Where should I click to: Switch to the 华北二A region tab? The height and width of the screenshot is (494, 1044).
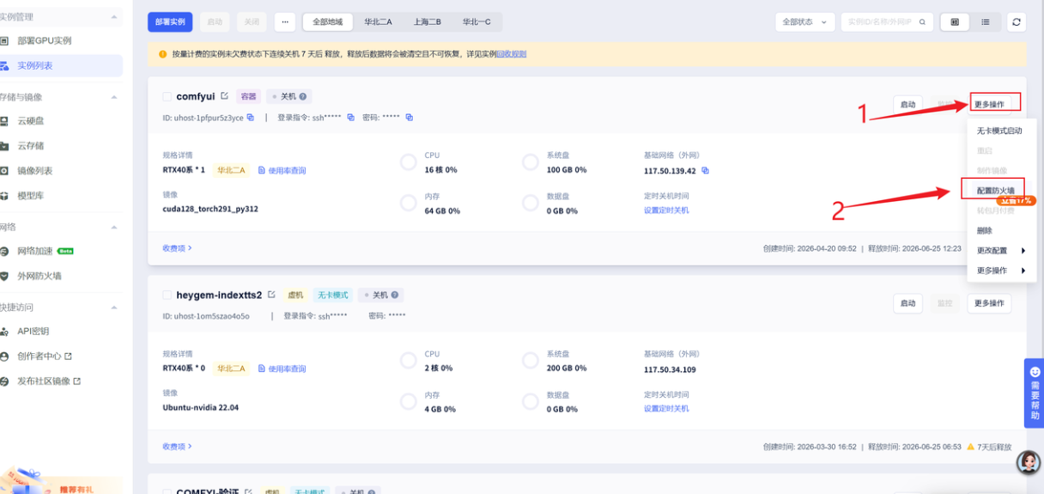point(378,22)
